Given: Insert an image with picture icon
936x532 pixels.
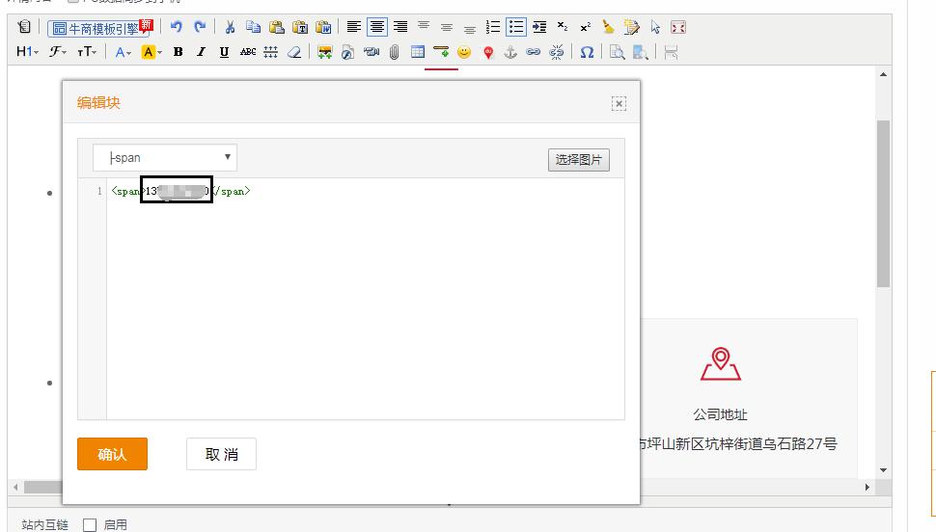Looking at the screenshot, I should pos(325,52).
